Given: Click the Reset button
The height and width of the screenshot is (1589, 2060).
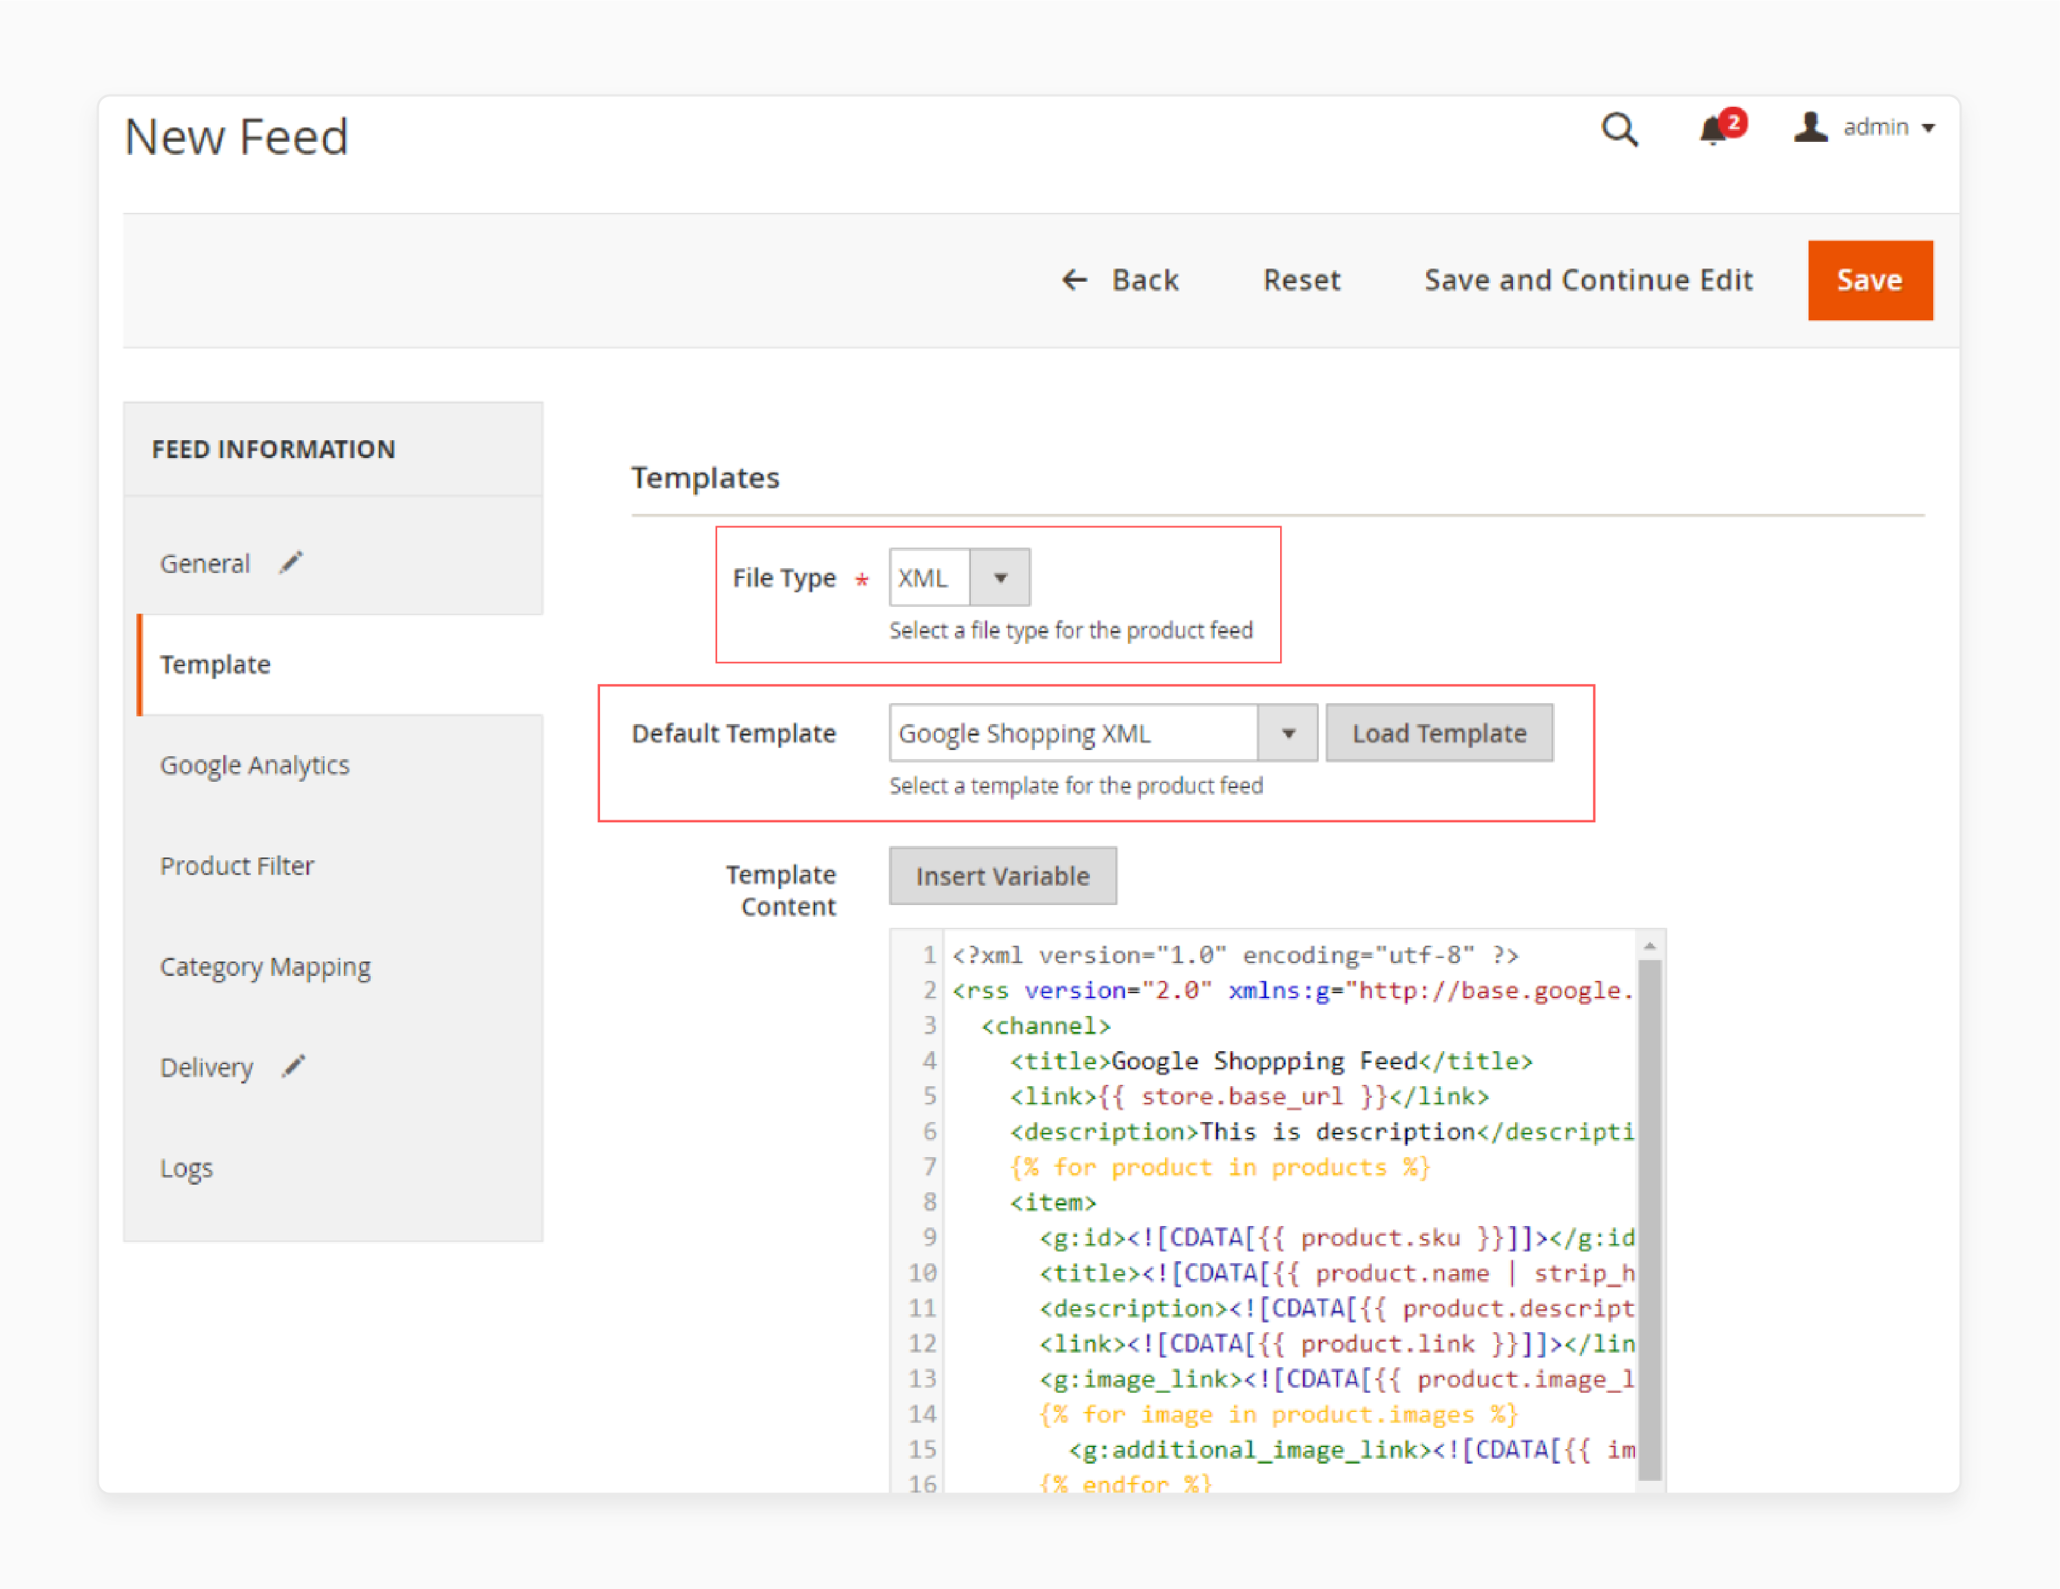Looking at the screenshot, I should click(x=1301, y=280).
